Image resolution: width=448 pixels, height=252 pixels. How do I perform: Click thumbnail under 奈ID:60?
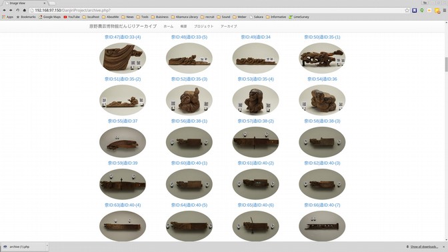tap(189, 184)
